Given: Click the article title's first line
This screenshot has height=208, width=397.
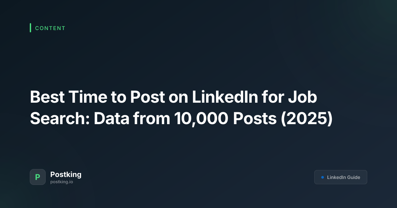Looking at the screenshot, I should (174, 98).
